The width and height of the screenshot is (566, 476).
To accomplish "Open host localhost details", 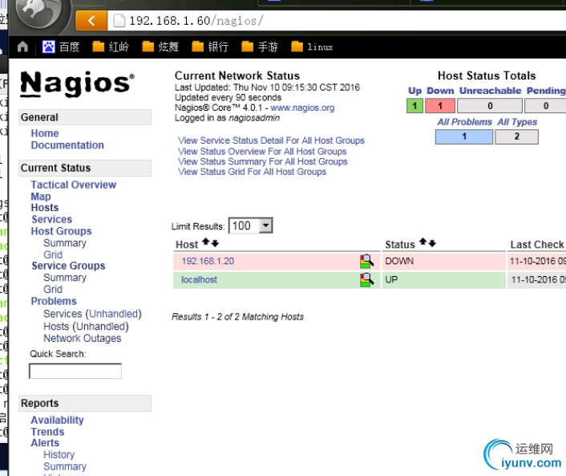I will pos(200,280).
